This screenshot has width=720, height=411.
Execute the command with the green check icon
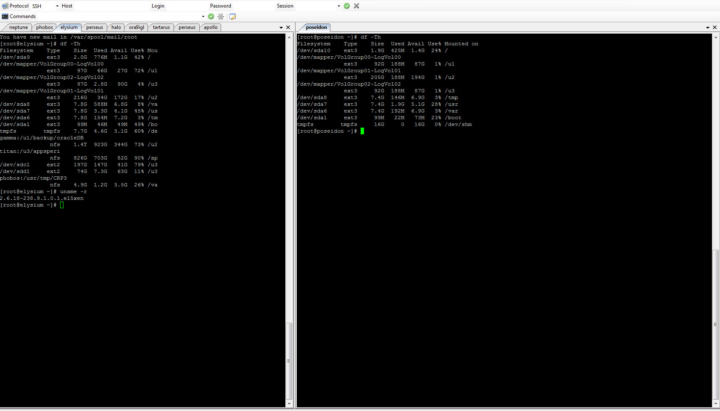[211, 16]
